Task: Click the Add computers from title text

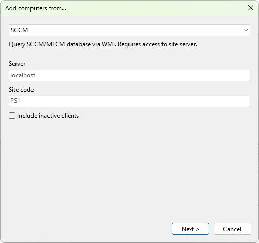Action: click(x=36, y=8)
